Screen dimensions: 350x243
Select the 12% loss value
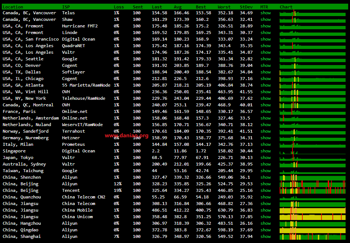pyautogui.click(x=118, y=184)
